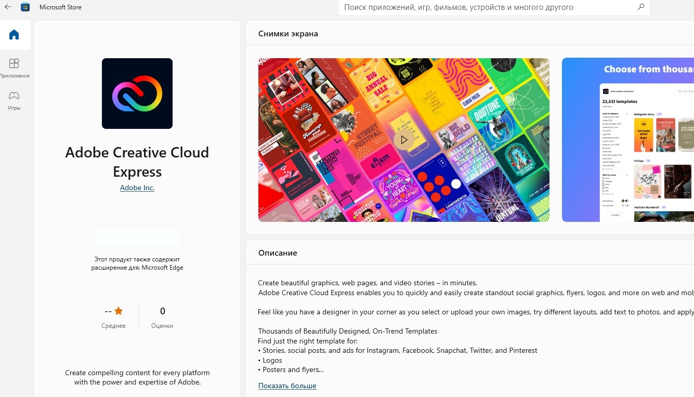Click the '• Posters and flyers...' line
Screen dimensions: 694x397
pyautogui.click(x=291, y=369)
